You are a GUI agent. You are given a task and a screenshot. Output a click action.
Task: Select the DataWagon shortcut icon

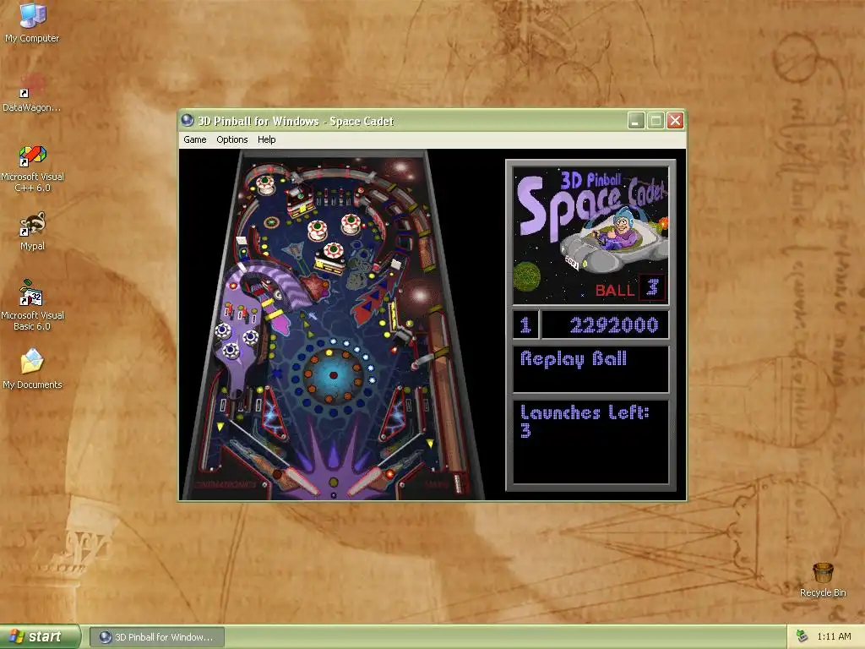(x=31, y=92)
